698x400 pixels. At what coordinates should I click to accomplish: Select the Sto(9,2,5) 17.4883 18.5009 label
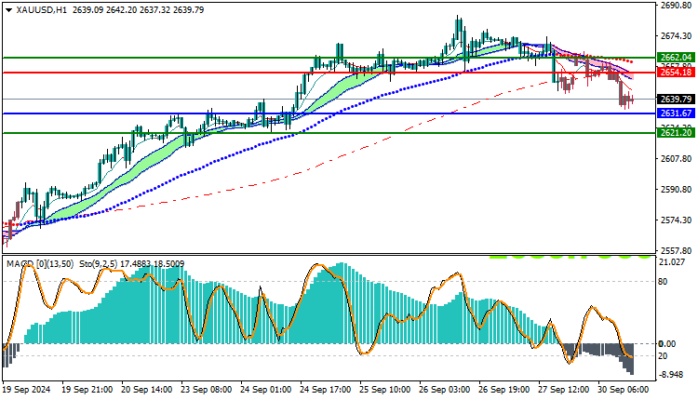132,264
